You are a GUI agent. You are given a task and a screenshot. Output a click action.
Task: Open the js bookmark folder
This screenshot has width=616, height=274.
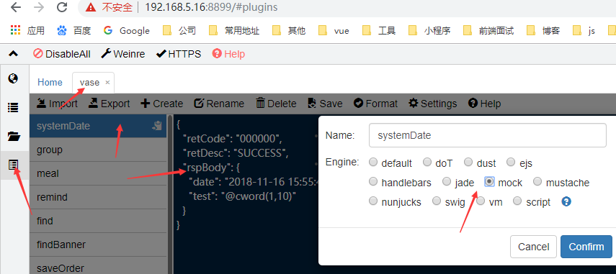click(584, 31)
